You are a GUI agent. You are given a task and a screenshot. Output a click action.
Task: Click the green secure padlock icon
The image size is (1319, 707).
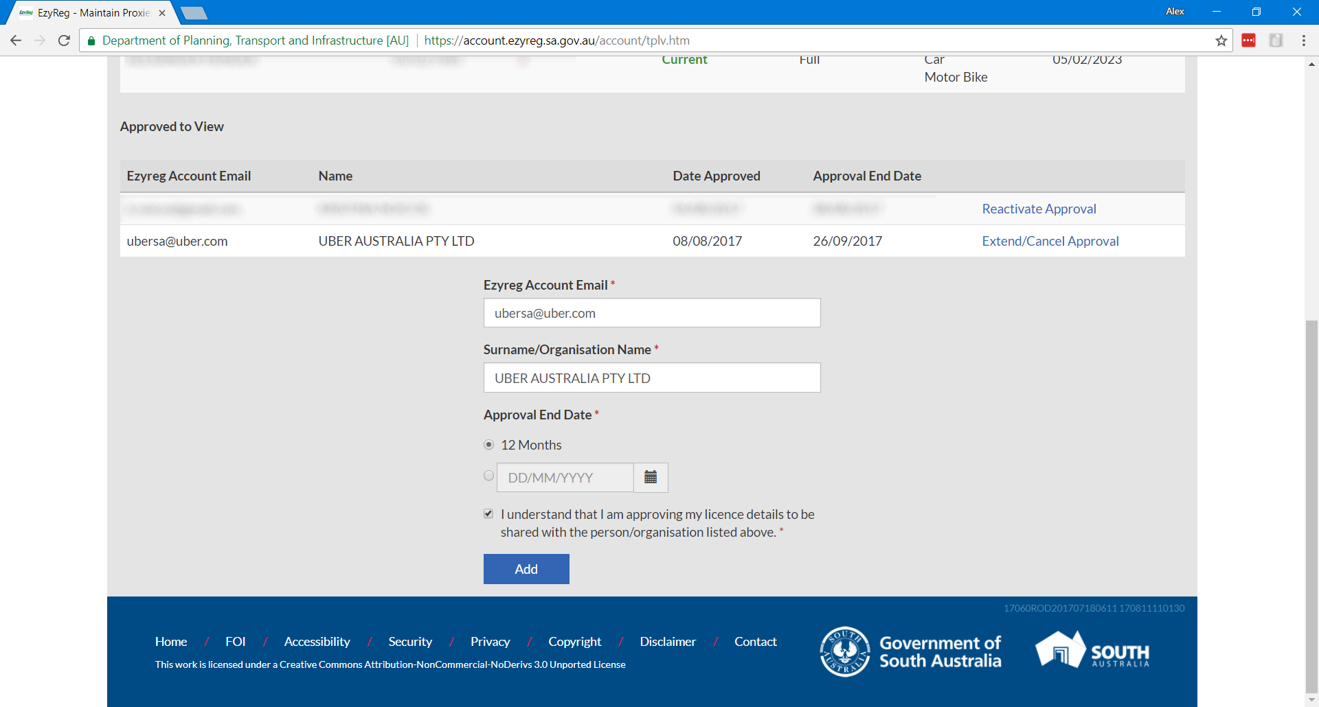coord(91,40)
